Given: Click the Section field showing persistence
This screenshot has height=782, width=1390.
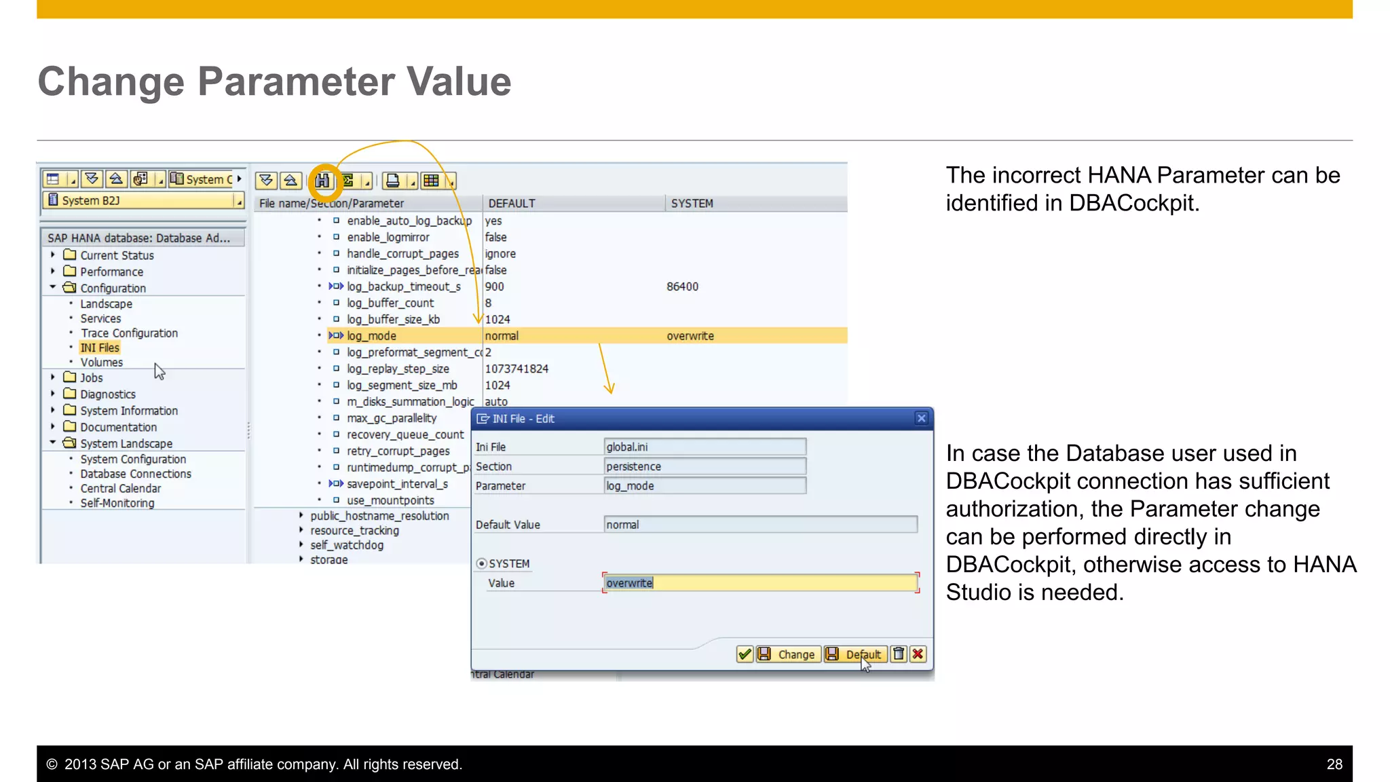Looking at the screenshot, I should [x=705, y=466].
